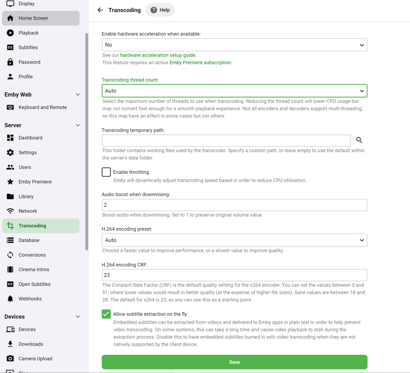Uncheck Allow subtitle extraction on the fly

[x=106, y=314]
